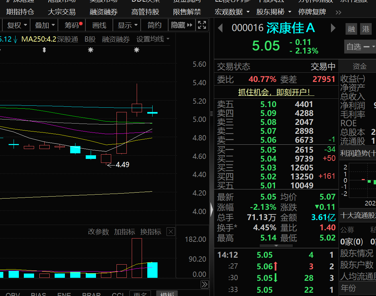Select 买五 bid row at 5.01
376x296 pixels.
point(276,185)
